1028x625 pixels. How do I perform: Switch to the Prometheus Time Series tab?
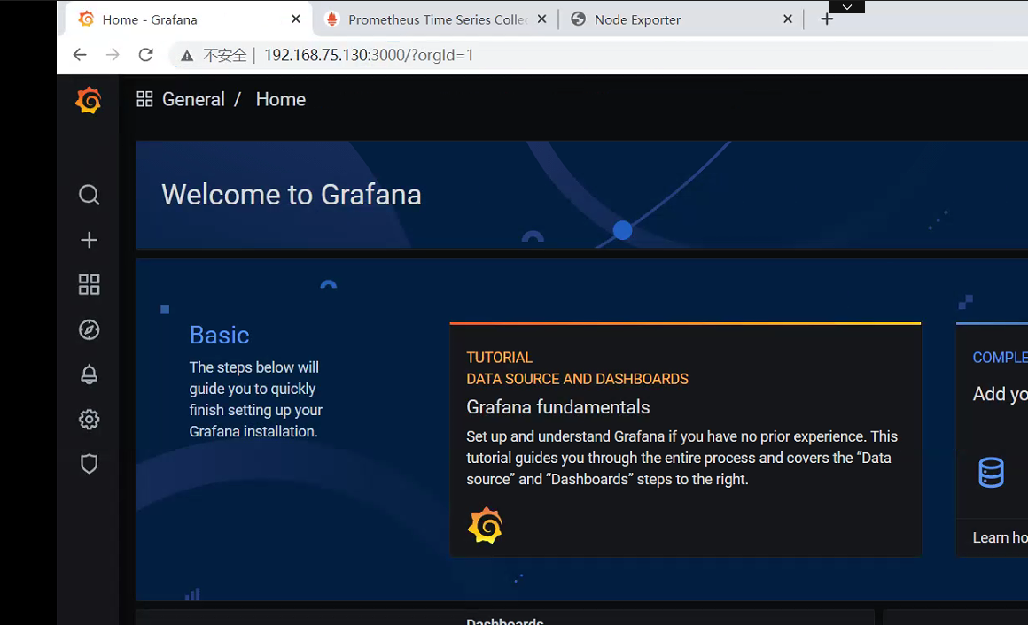[437, 19]
